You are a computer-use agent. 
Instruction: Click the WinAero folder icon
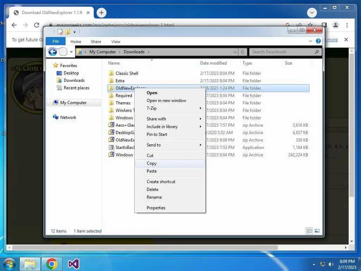[x=111, y=110]
